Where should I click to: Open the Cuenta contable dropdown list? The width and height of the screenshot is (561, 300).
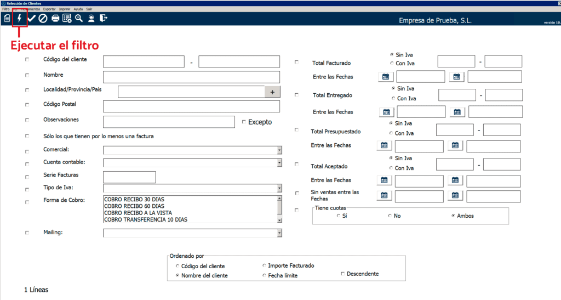[279, 163]
